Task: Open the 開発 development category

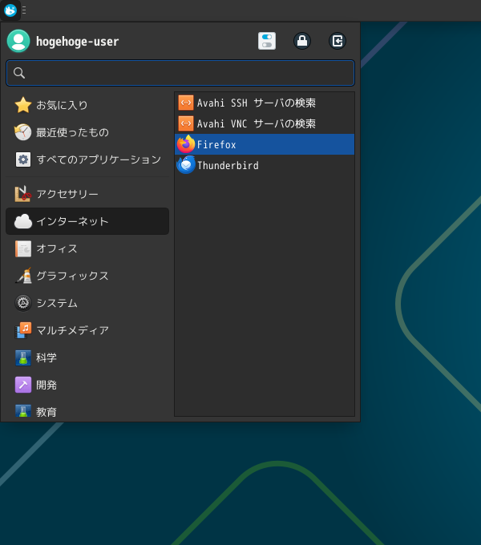Action: [87, 385]
